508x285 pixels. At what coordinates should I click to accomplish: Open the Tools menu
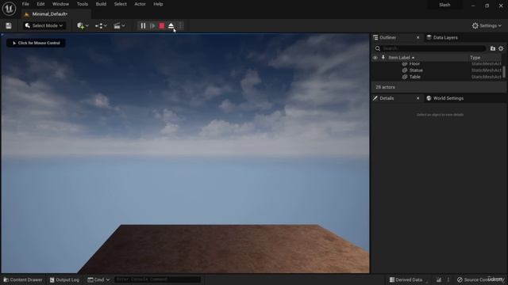point(83,4)
